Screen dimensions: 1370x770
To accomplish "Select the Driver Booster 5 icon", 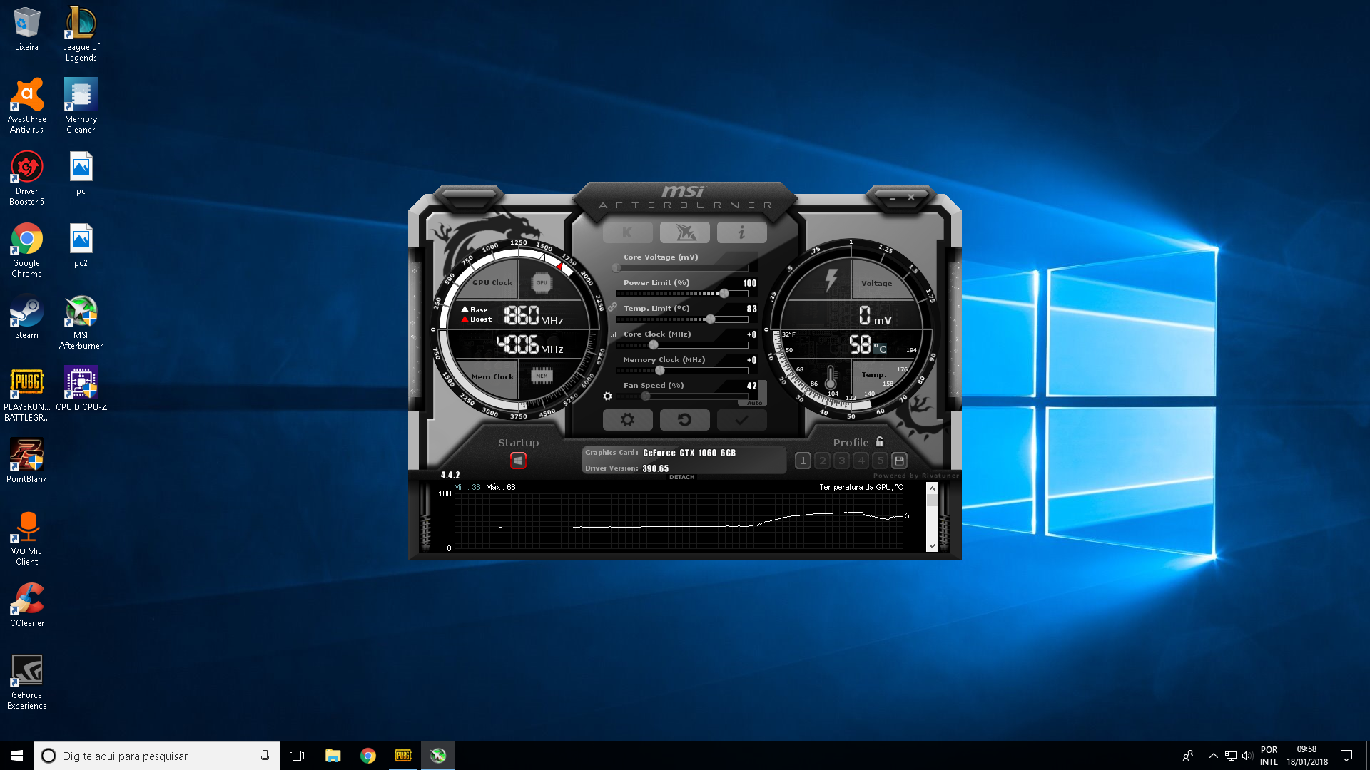I will (x=26, y=178).
